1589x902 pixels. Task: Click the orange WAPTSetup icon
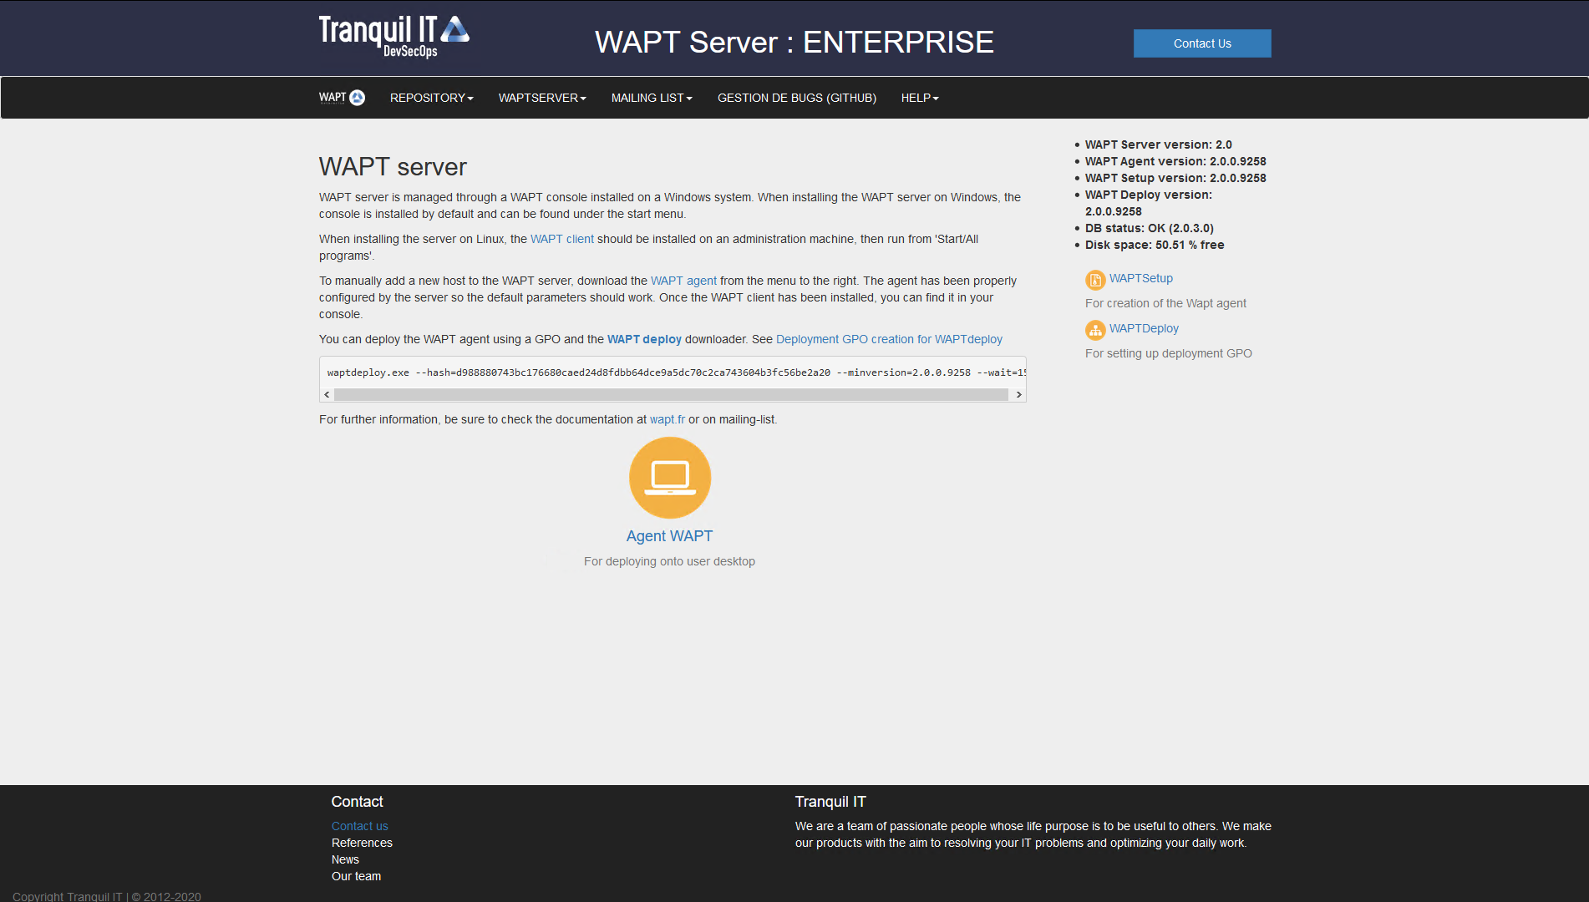1095,280
